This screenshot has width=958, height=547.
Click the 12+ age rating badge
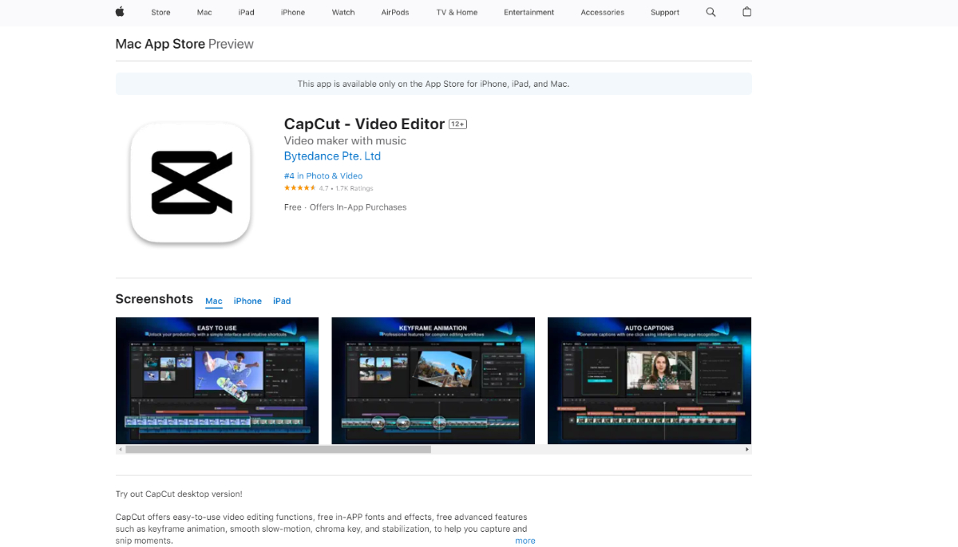click(x=458, y=124)
